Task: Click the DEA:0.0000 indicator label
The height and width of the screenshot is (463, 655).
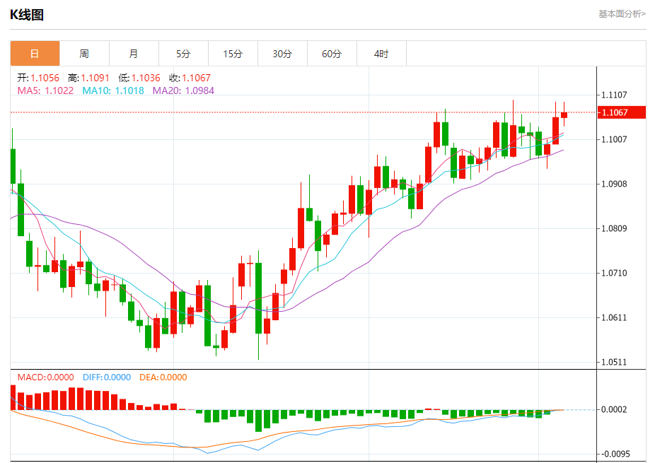Action: tap(163, 377)
